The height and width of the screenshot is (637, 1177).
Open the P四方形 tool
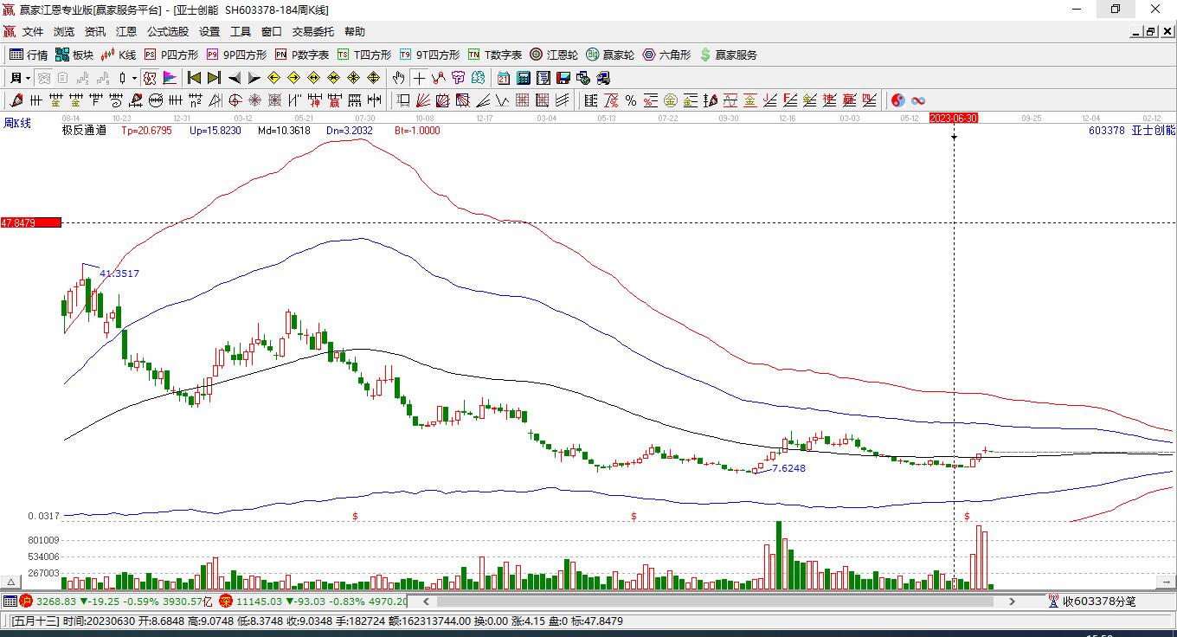tap(171, 55)
